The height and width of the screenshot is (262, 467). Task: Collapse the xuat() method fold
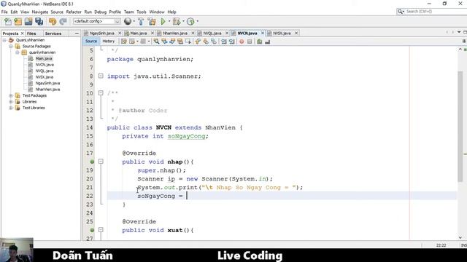coord(101,230)
